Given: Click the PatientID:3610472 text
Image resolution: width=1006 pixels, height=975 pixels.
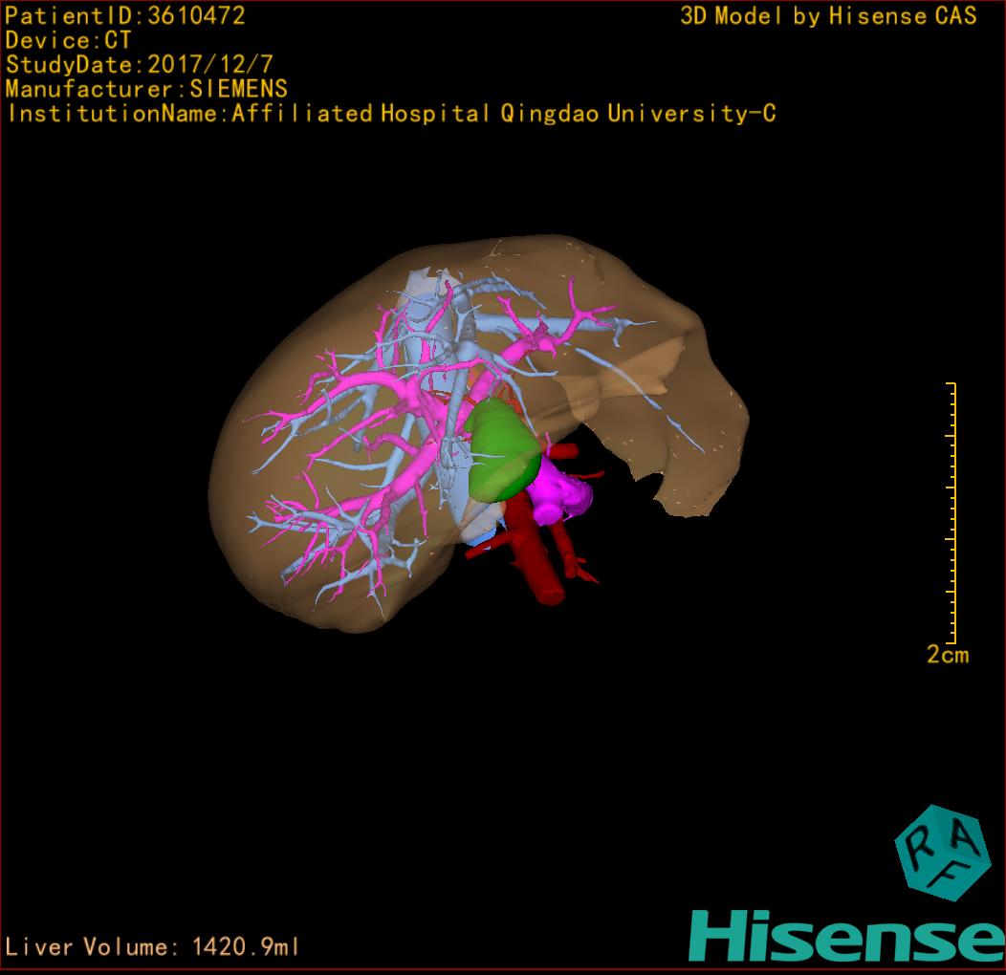Looking at the screenshot, I should (124, 15).
